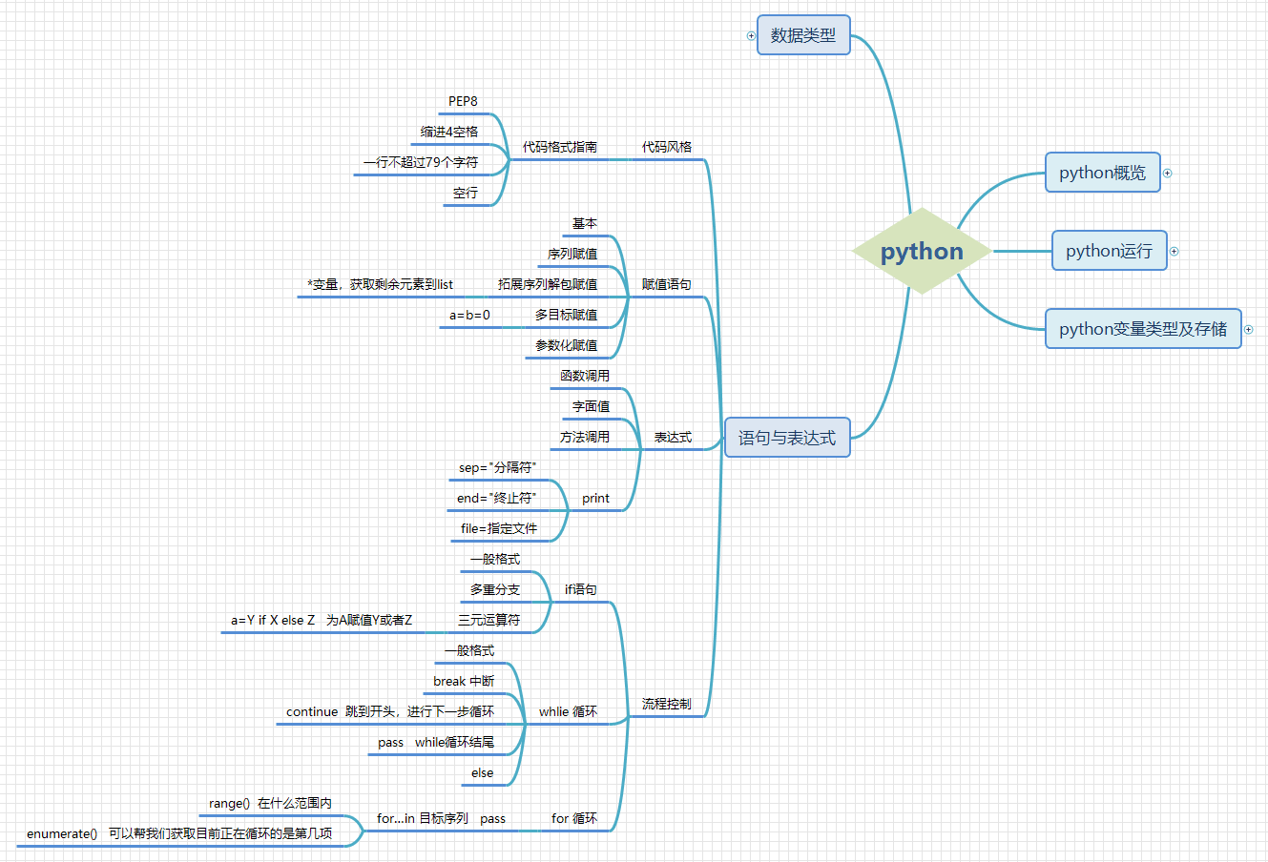
Task: Select the python运行 topic box
Action: click(x=1110, y=251)
